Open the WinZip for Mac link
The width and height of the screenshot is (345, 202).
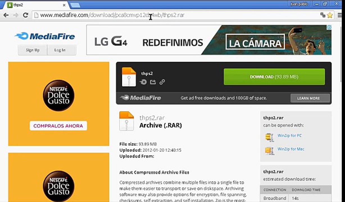coord(290,149)
